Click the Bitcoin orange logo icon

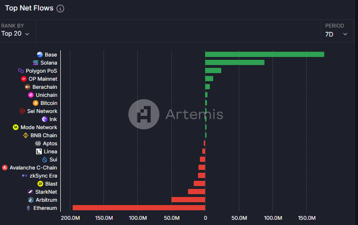pos(36,103)
